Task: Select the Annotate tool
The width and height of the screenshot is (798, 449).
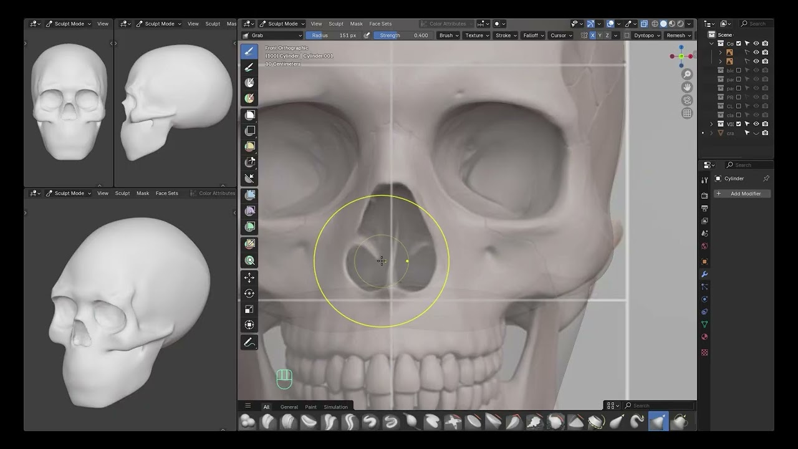Action: (x=249, y=342)
